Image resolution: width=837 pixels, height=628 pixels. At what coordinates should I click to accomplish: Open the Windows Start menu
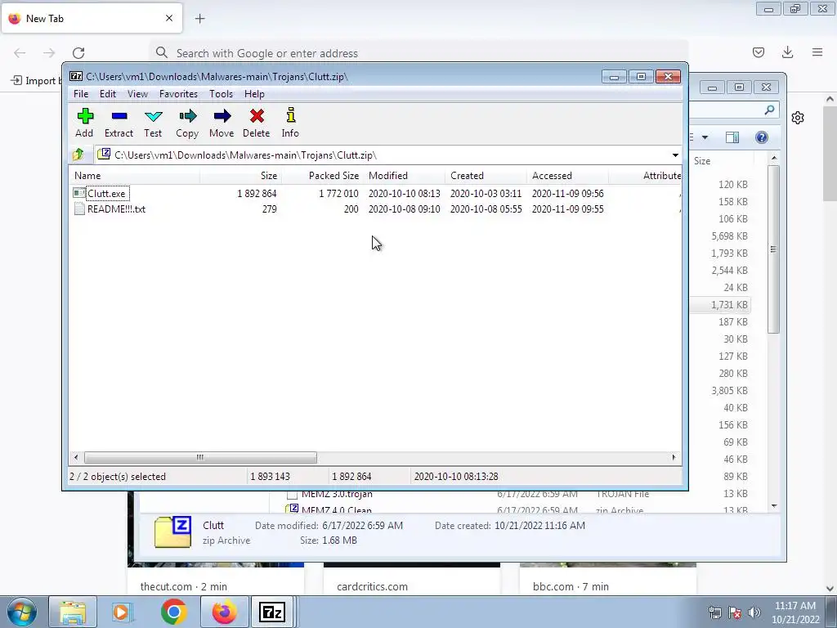[x=22, y=612]
